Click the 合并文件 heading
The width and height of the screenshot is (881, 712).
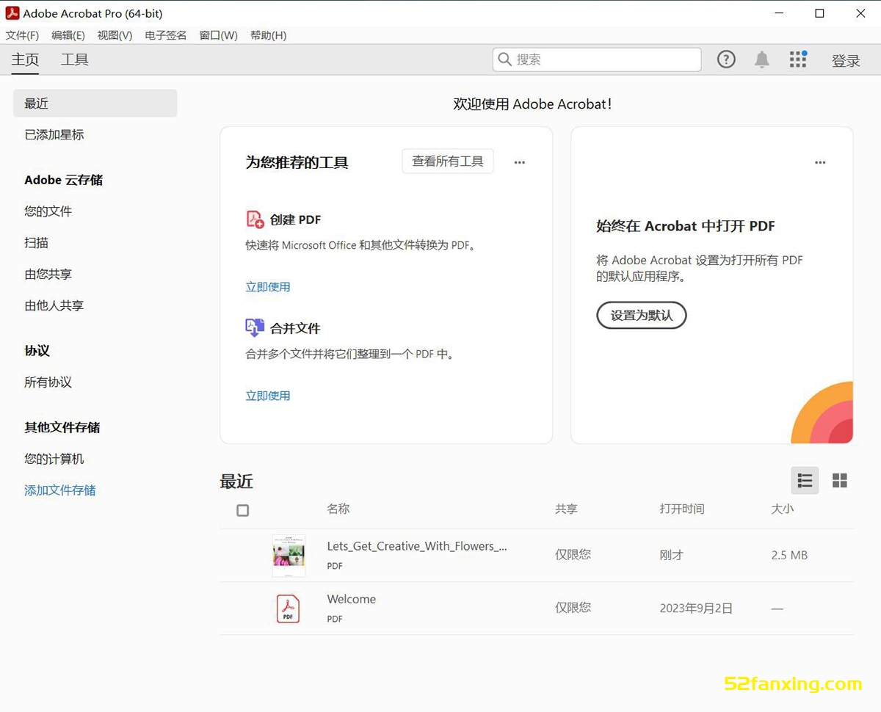point(295,328)
